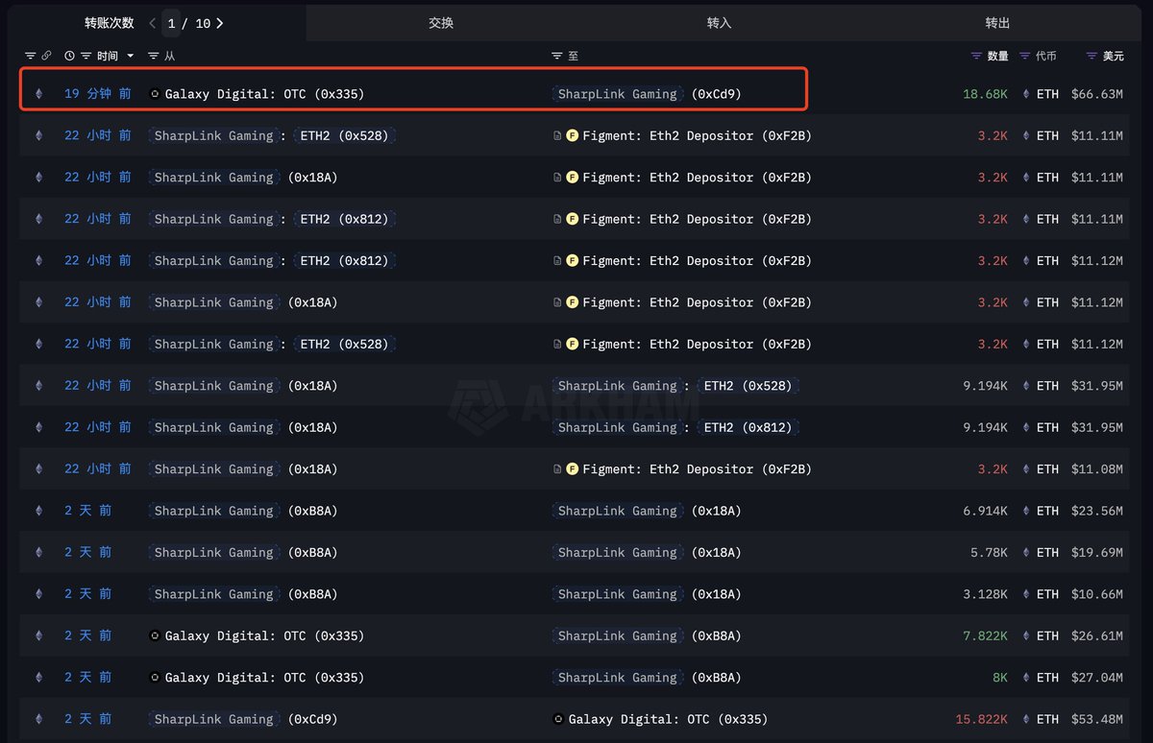Click the 19 分钟 前 timestamp link

click(98, 94)
